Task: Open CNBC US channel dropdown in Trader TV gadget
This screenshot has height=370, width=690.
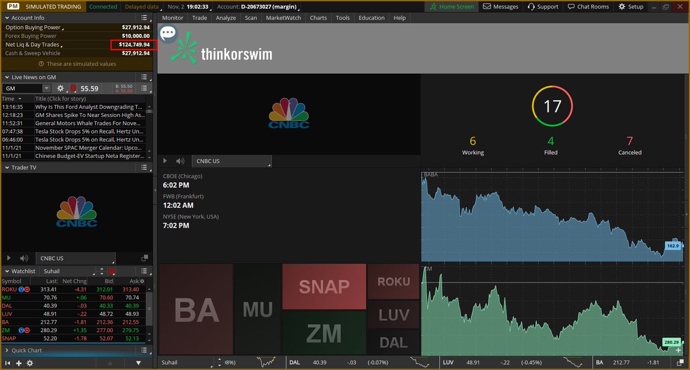Action: pyautogui.click(x=76, y=259)
